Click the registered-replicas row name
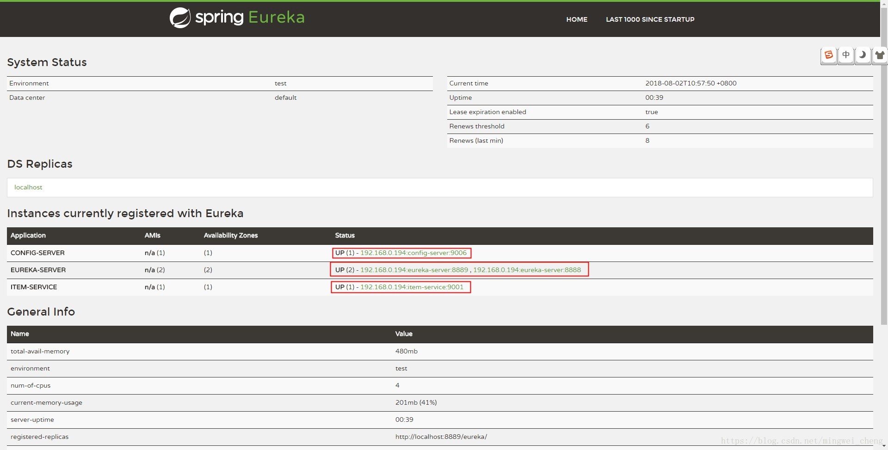Viewport: 888px width, 450px height. click(x=39, y=437)
